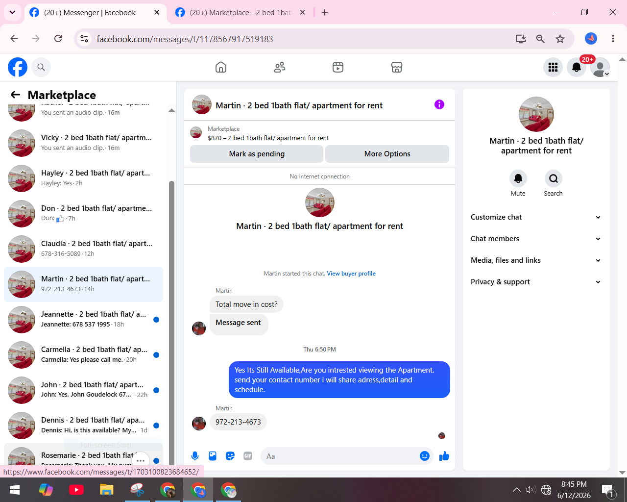Reload the page with the refresh icon
This screenshot has height=502, width=627.
click(x=58, y=39)
